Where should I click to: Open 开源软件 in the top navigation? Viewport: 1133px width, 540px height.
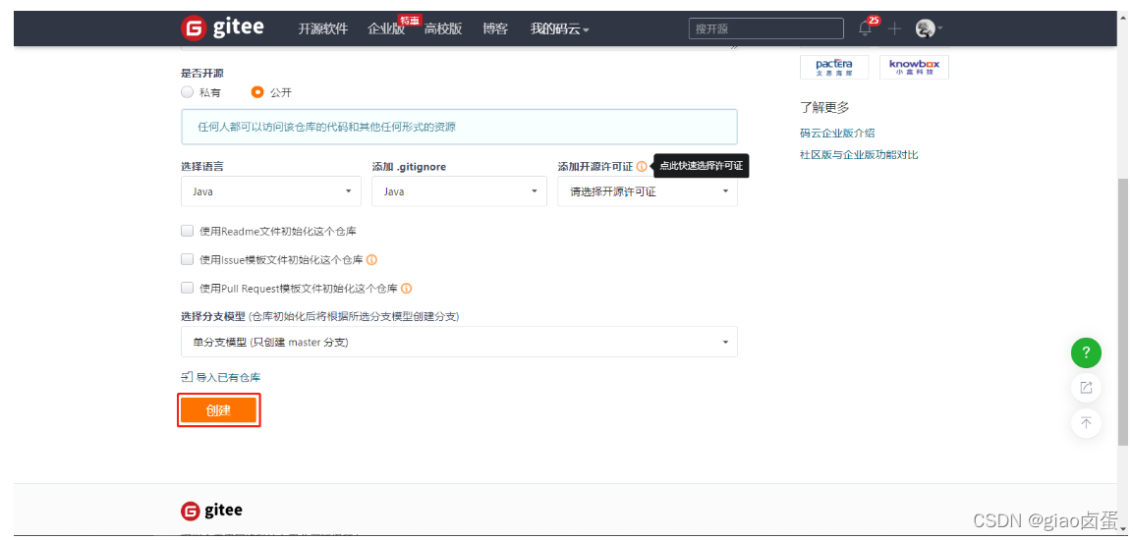[323, 28]
